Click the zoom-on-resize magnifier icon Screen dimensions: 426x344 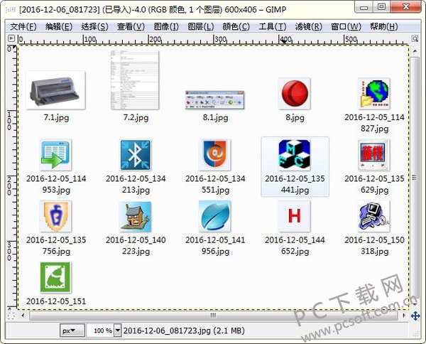coord(415,38)
